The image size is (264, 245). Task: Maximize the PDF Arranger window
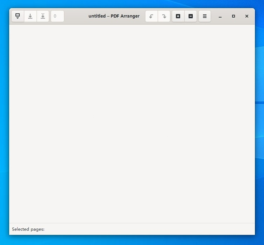tap(233, 16)
